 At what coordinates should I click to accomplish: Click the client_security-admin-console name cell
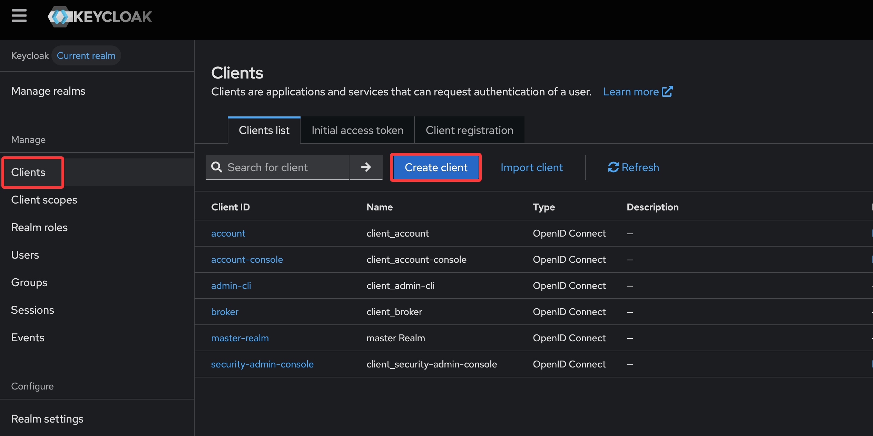tap(431, 364)
